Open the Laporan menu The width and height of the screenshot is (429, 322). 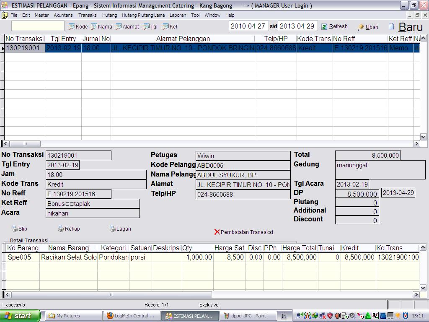click(x=178, y=15)
